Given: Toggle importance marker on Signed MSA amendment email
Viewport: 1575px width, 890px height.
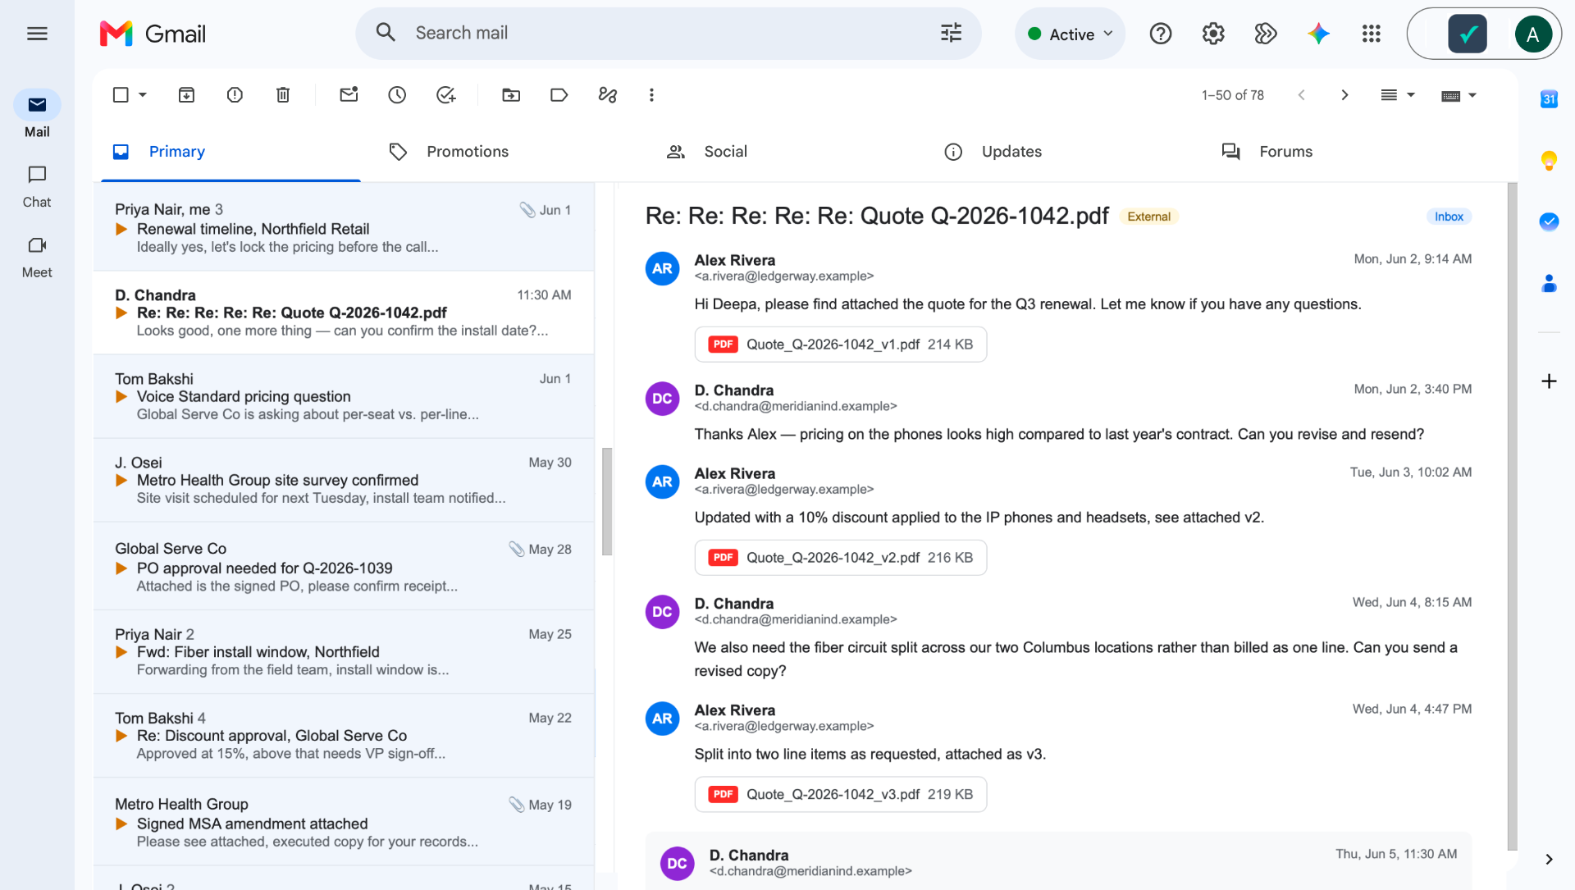Looking at the screenshot, I should click(x=121, y=824).
